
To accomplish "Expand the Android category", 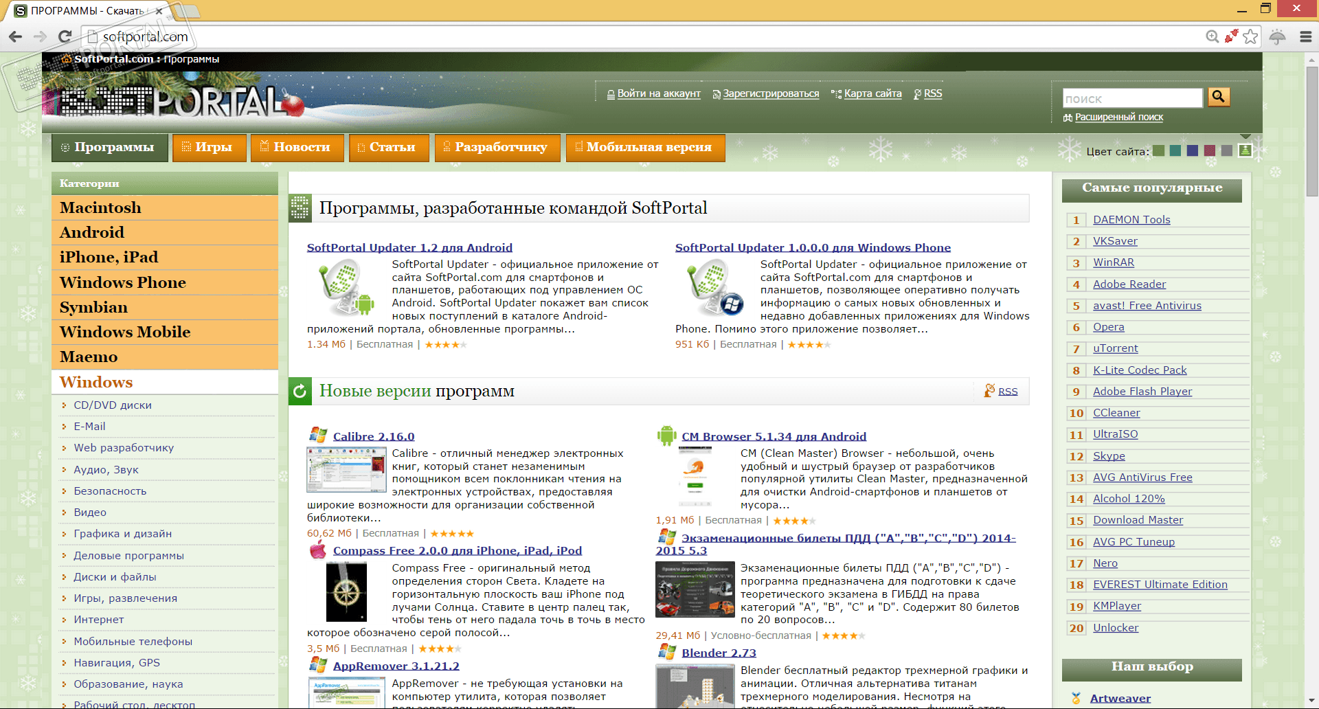I will pyautogui.click(x=165, y=232).
